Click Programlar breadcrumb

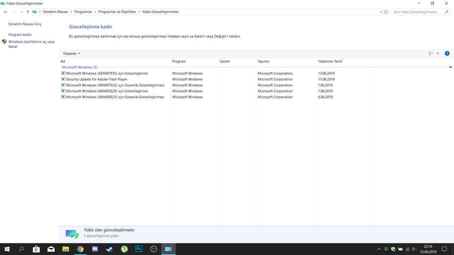tap(83, 12)
